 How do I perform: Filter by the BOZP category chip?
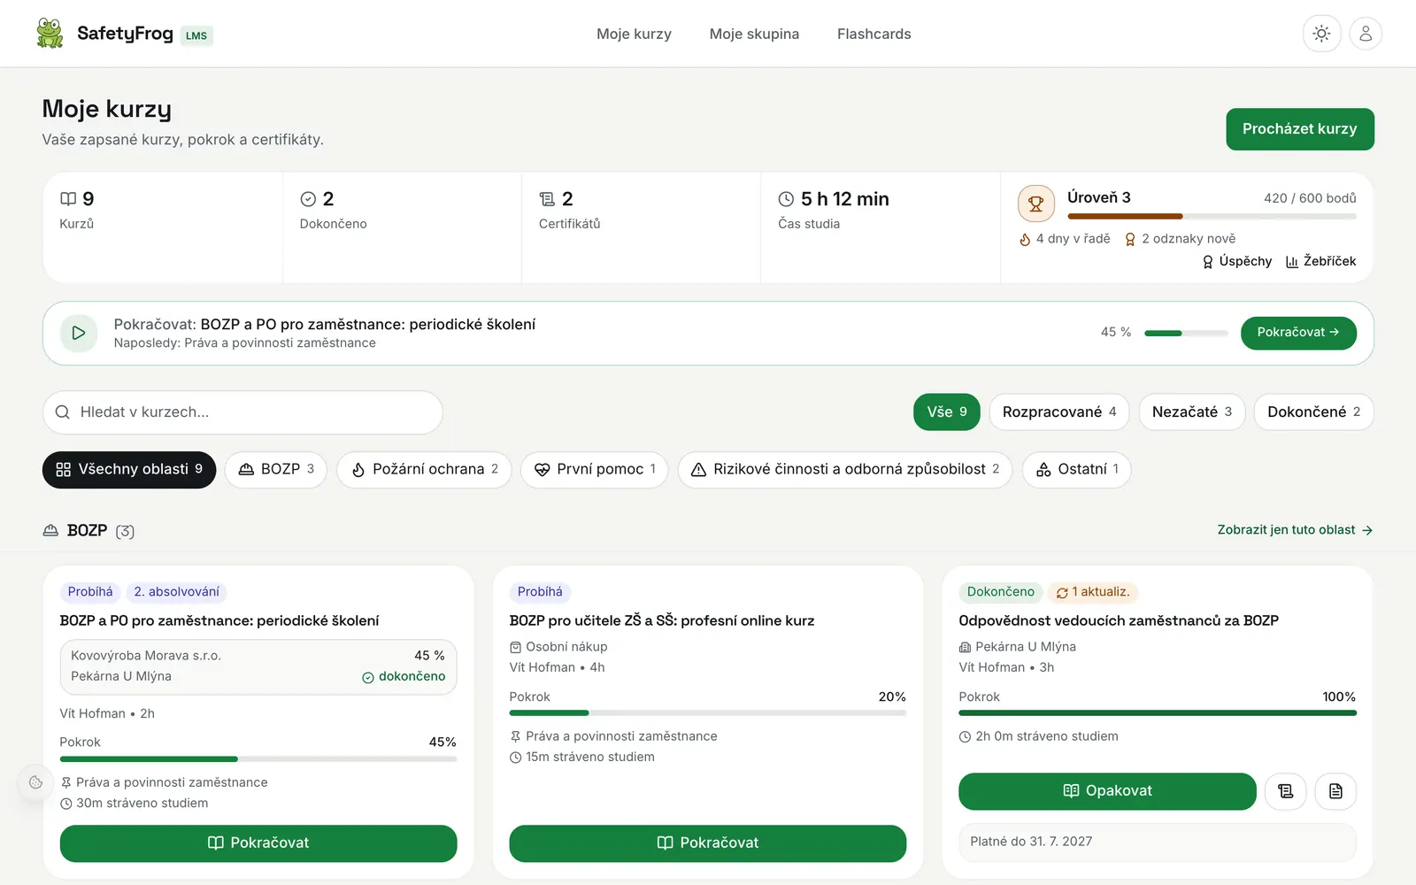pyautogui.click(x=276, y=469)
